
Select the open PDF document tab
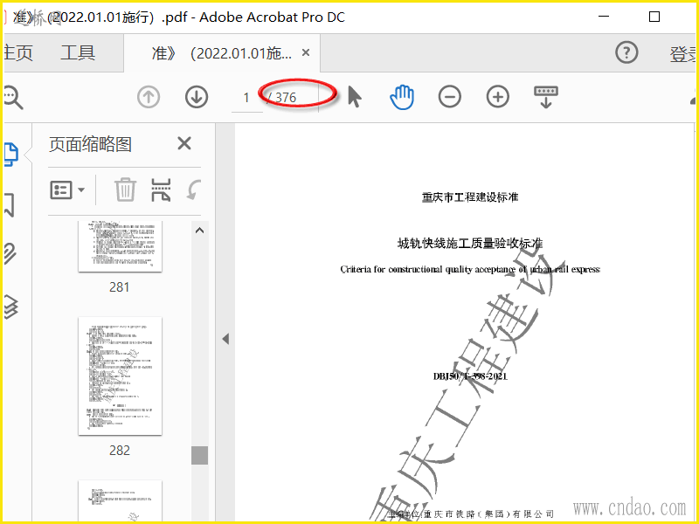tap(222, 53)
